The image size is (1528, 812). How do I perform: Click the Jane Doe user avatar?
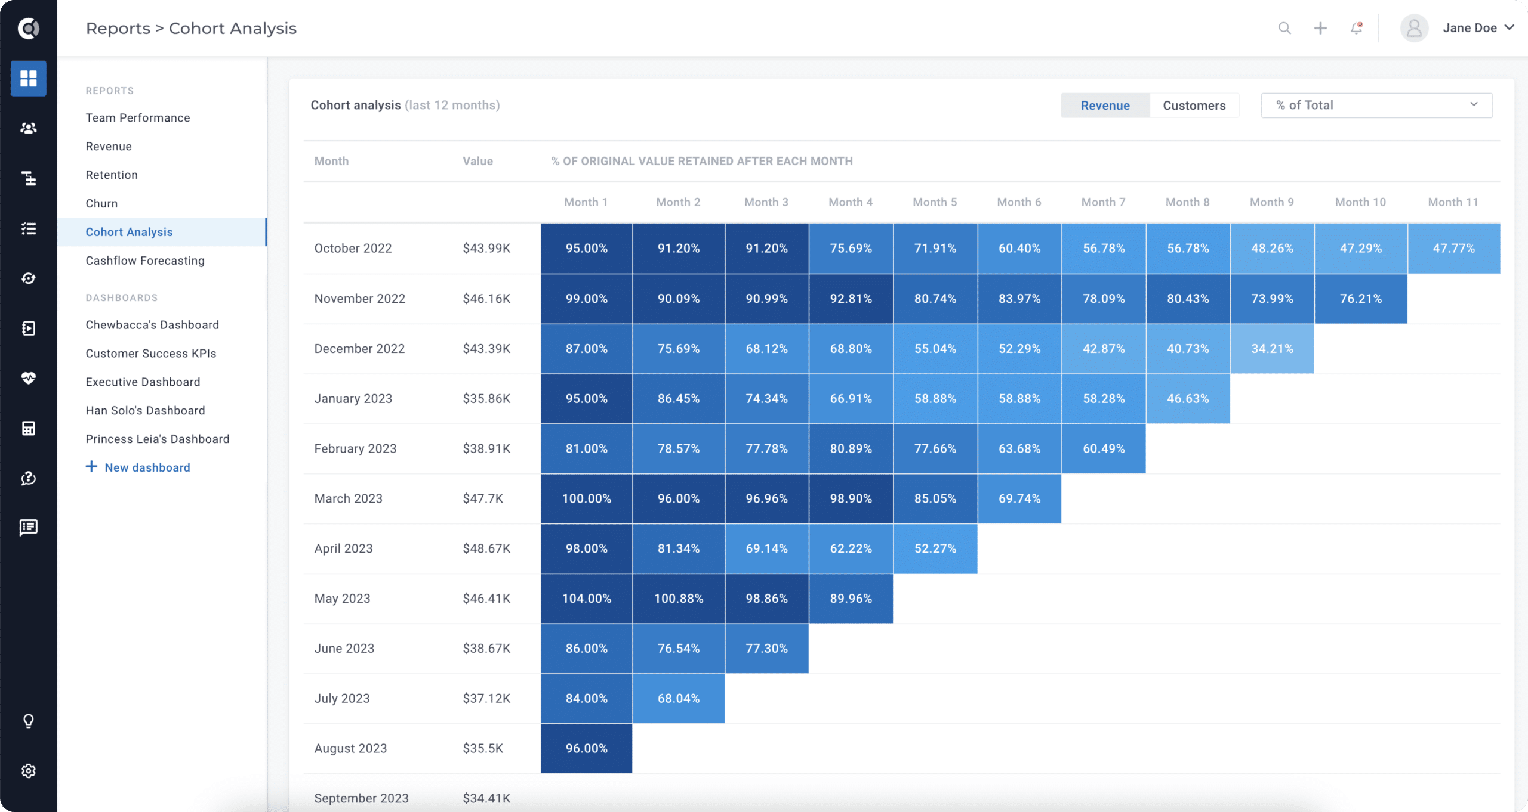click(x=1414, y=28)
